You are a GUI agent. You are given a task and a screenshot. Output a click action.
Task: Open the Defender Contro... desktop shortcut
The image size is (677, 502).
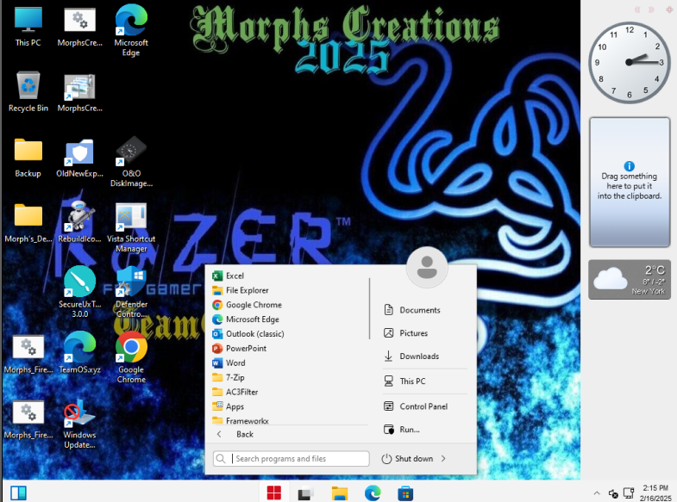(x=131, y=292)
